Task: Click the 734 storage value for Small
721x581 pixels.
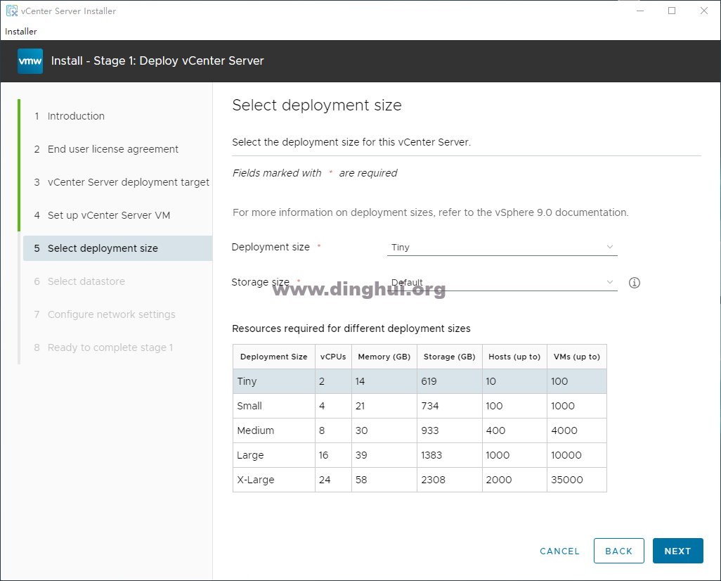Action: coord(430,406)
